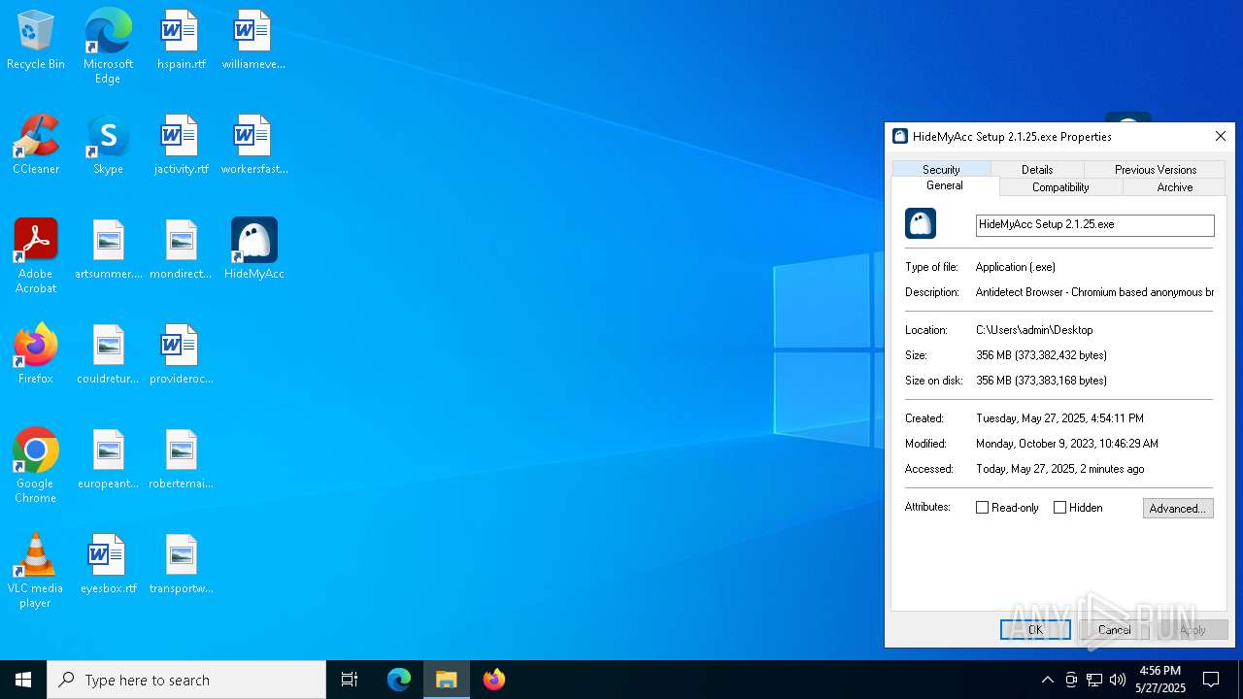Click the file name input field

1094,224
